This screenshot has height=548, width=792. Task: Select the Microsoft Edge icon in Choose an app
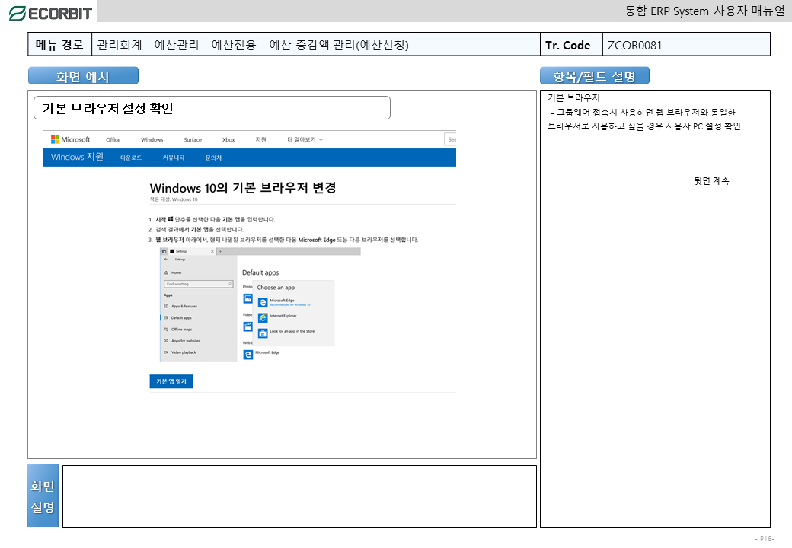point(263,302)
